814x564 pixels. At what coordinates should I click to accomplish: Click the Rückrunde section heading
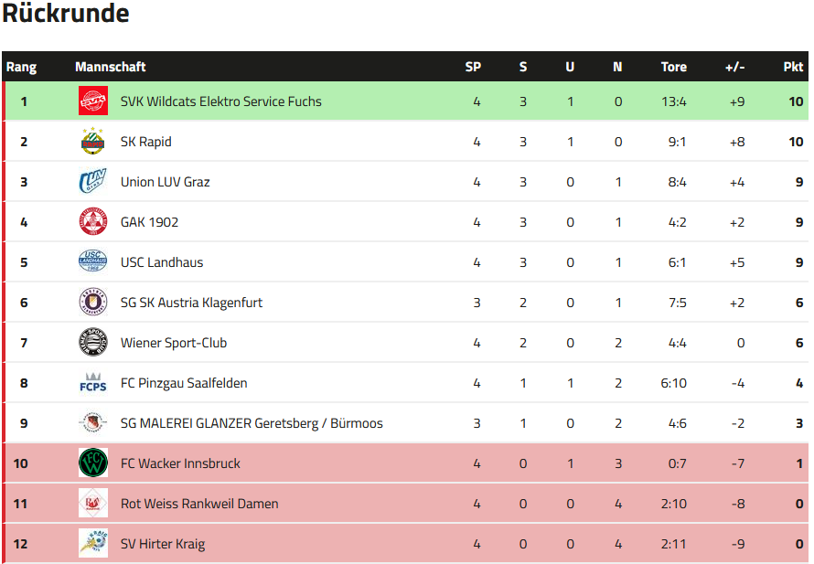click(x=65, y=14)
